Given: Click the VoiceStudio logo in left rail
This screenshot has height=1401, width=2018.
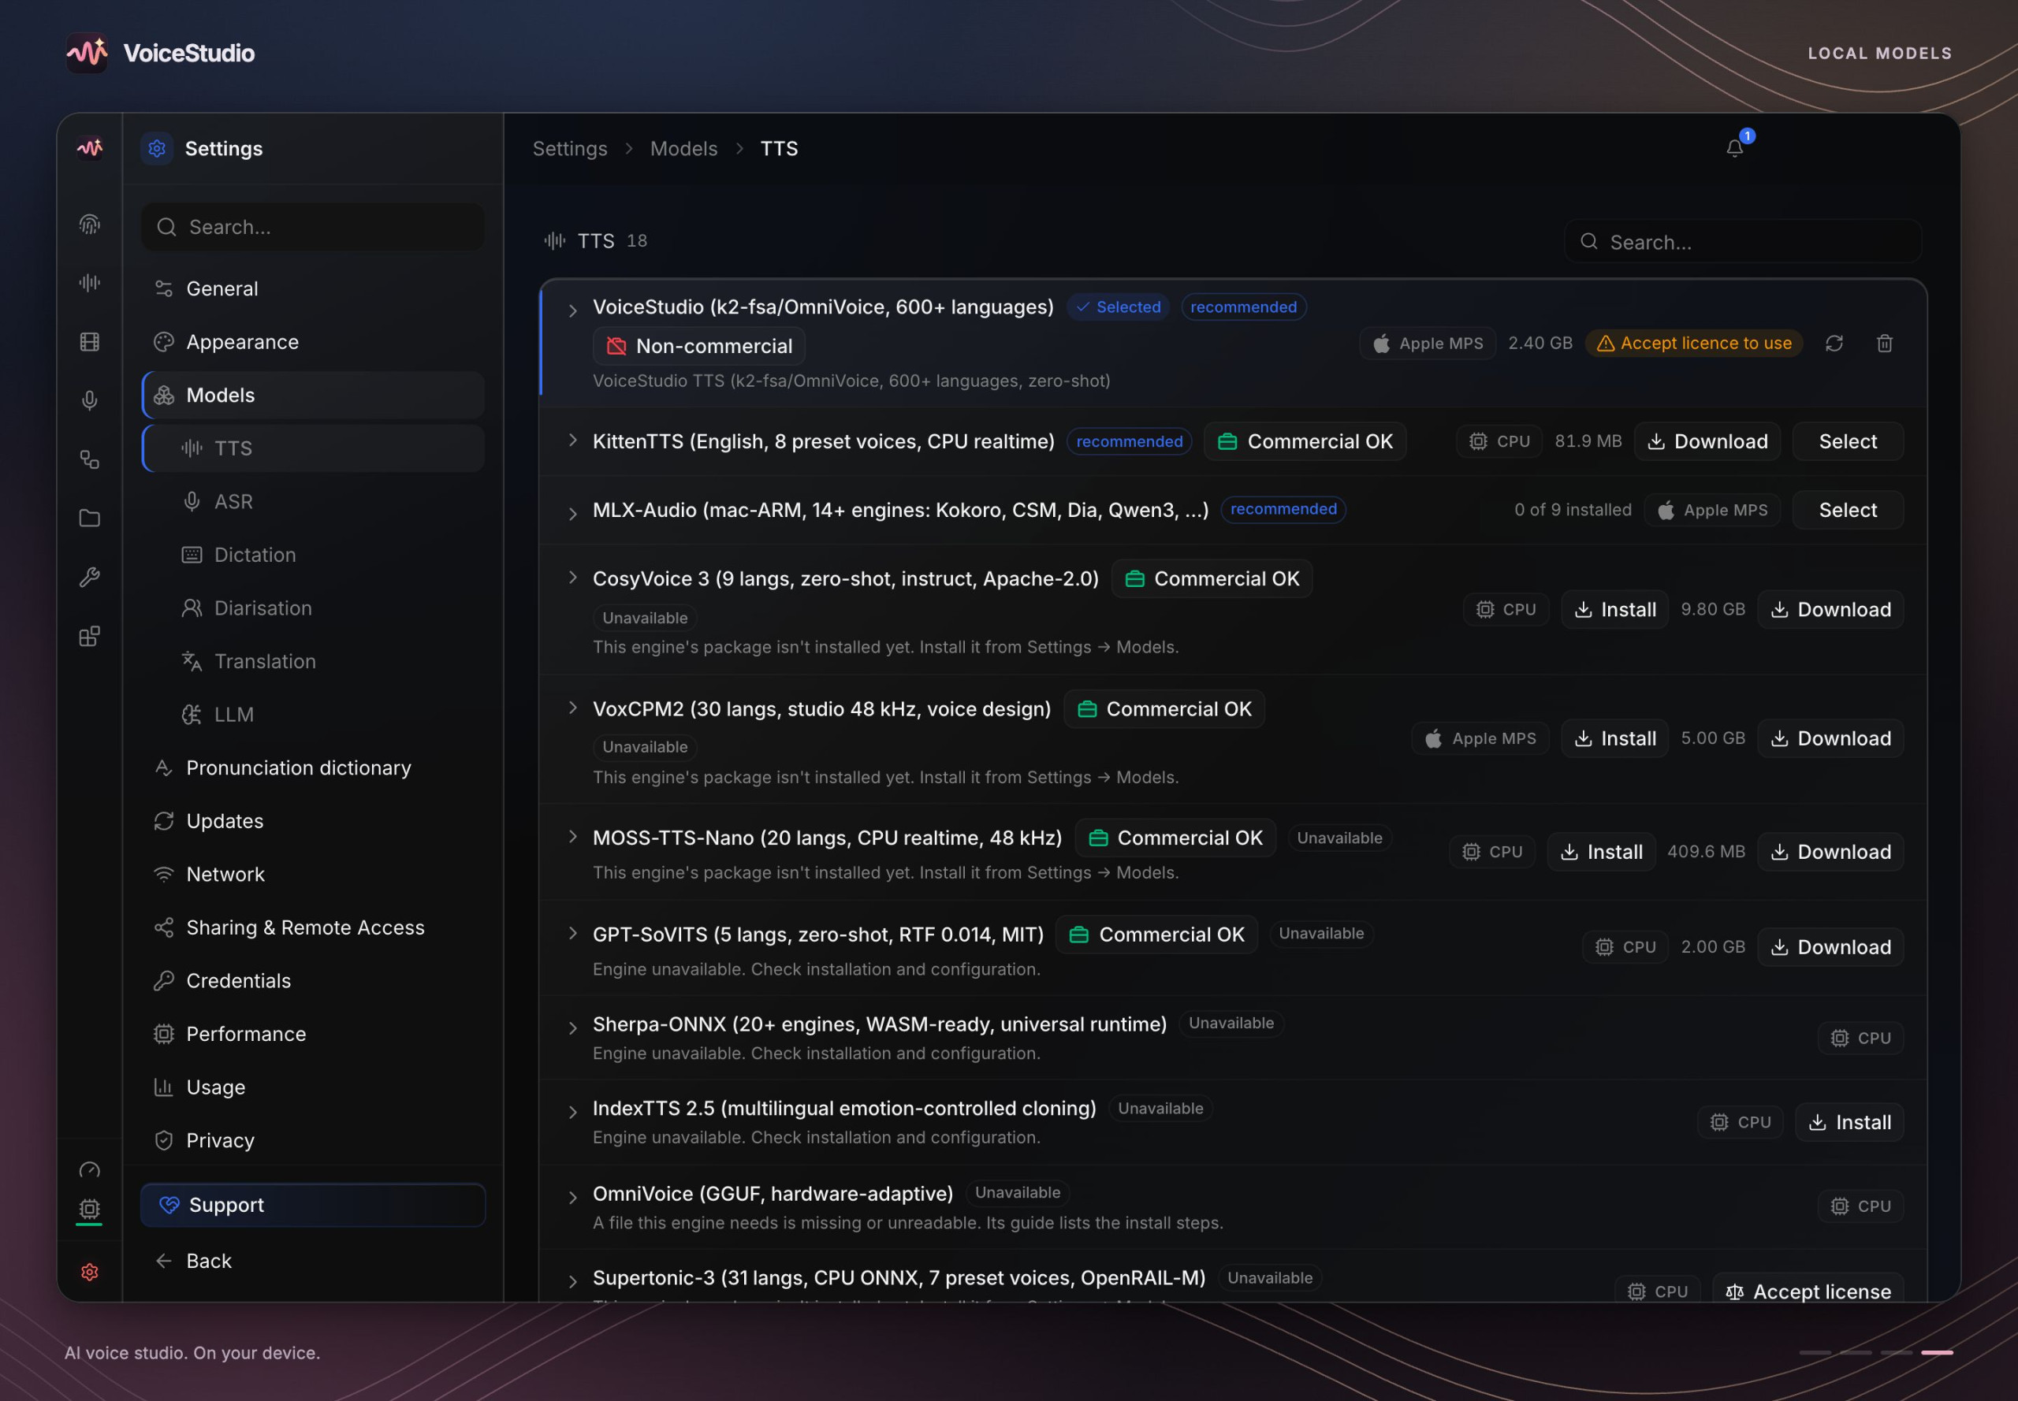Looking at the screenshot, I should [x=90, y=148].
